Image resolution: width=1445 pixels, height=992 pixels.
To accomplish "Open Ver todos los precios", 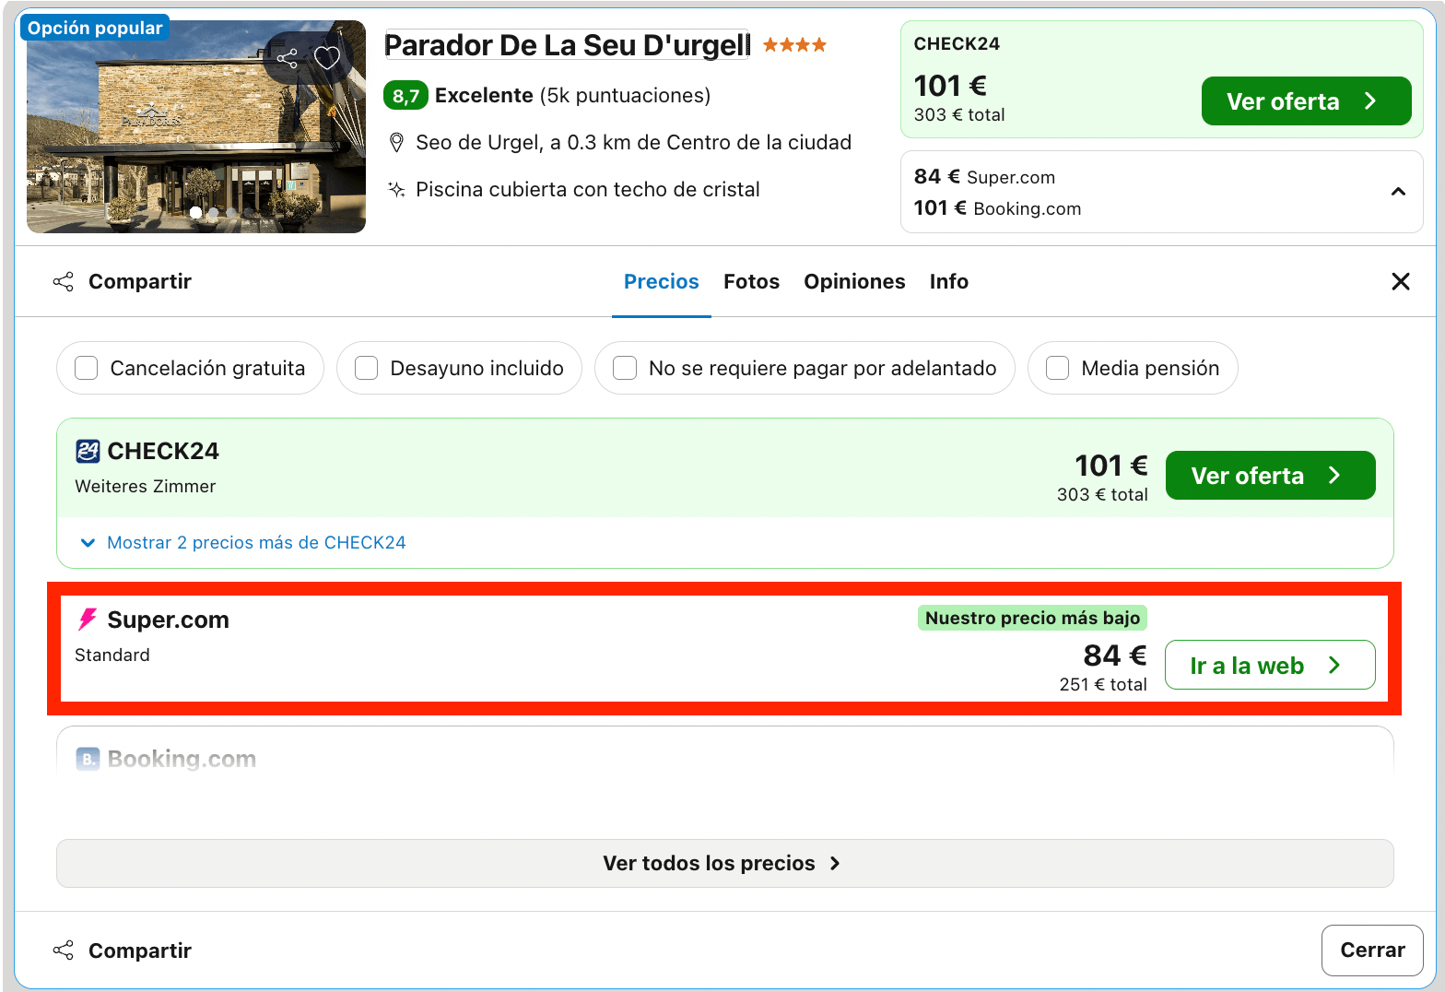I will [725, 864].
